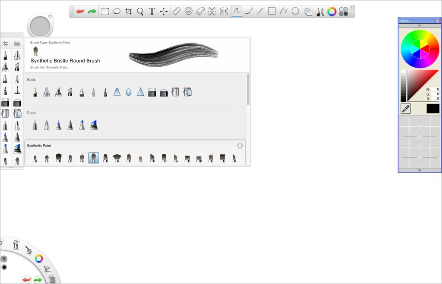Select the pointed Sharpen brush in Basic set
The width and height of the screenshot is (442, 284).
(140, 92)
